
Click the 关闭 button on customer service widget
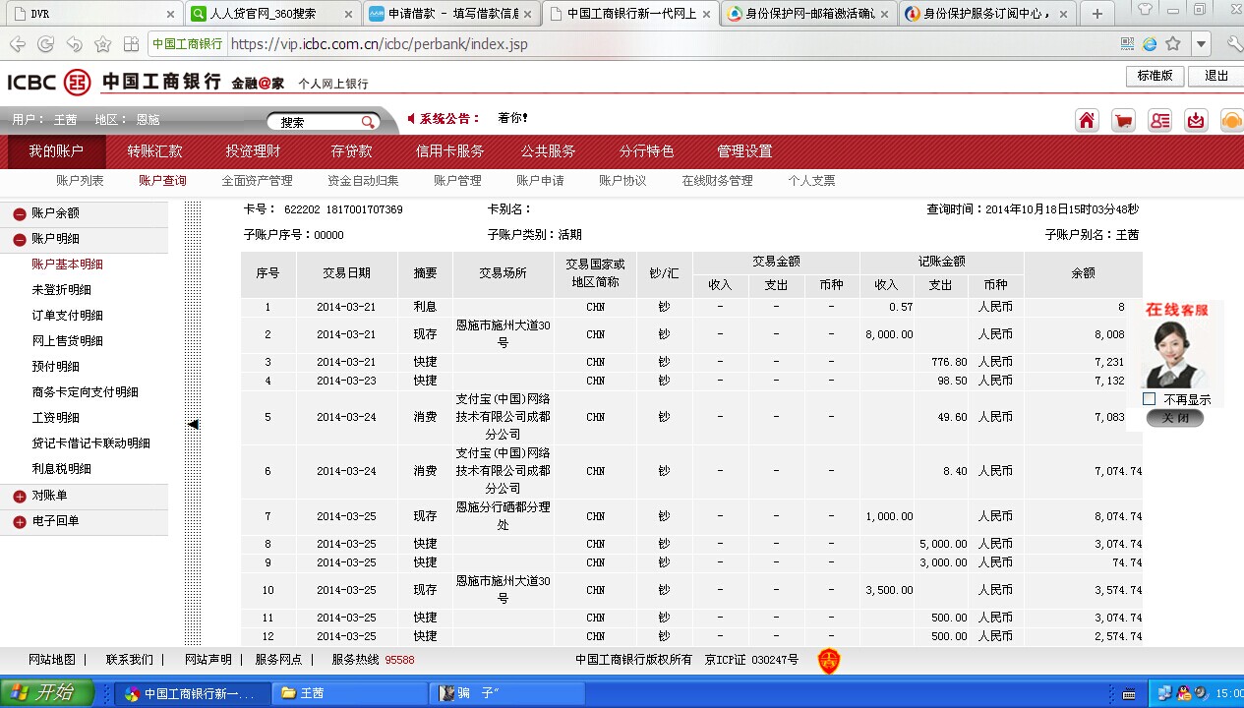[1174, 418]
